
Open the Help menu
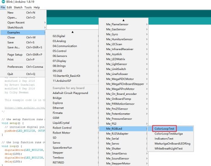pyautogui.click(x=37, y=7)
